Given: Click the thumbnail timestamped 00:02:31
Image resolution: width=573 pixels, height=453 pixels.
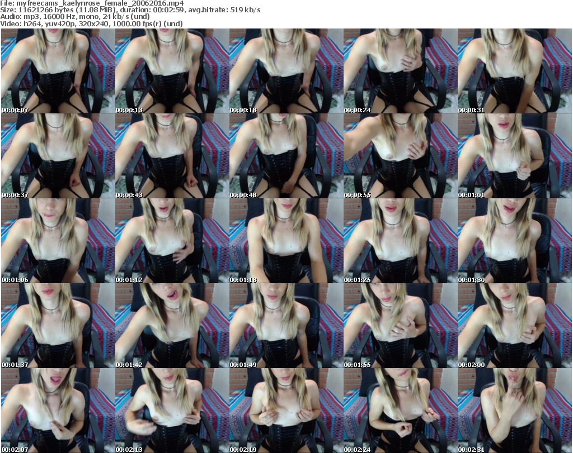Looking at the screenshot, I should [515, 411].
